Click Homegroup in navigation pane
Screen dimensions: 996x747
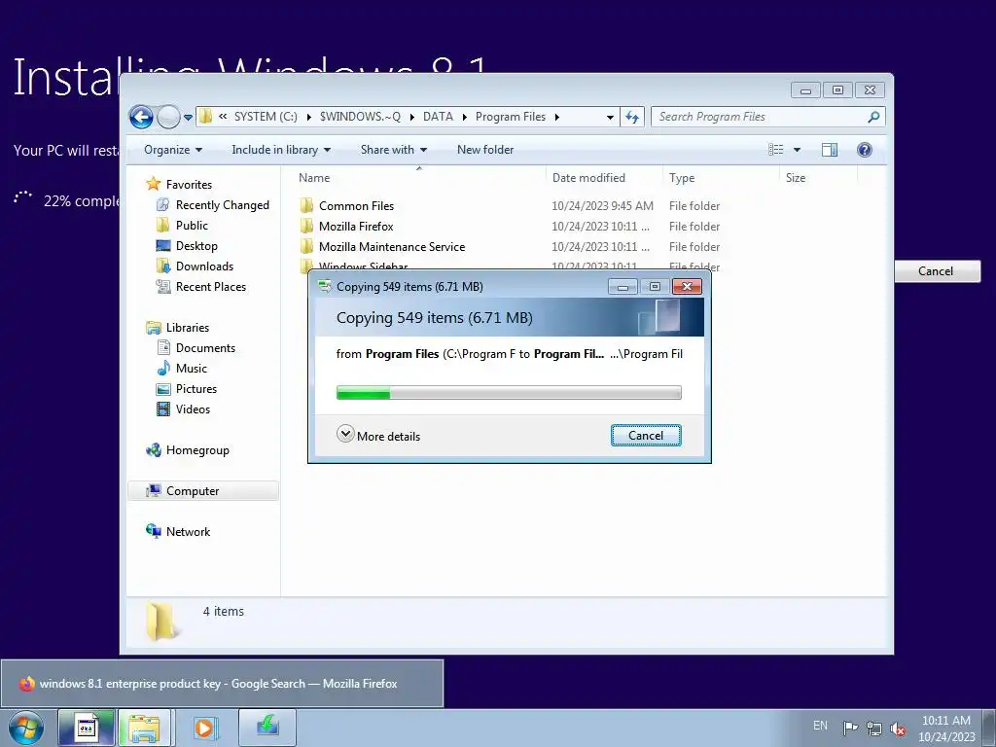[196, 450]
